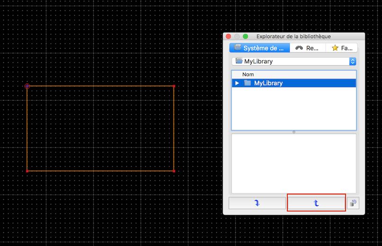Screen dimensions: 382x246
Task: Click the blue downward arrow button
Action: [257, 203]
